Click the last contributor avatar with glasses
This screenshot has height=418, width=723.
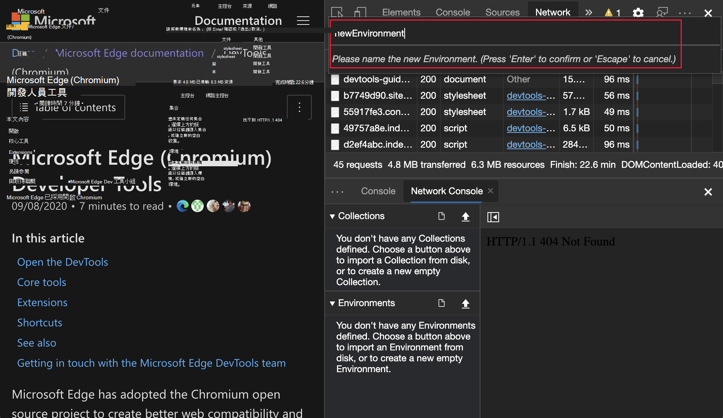[244, 206]
